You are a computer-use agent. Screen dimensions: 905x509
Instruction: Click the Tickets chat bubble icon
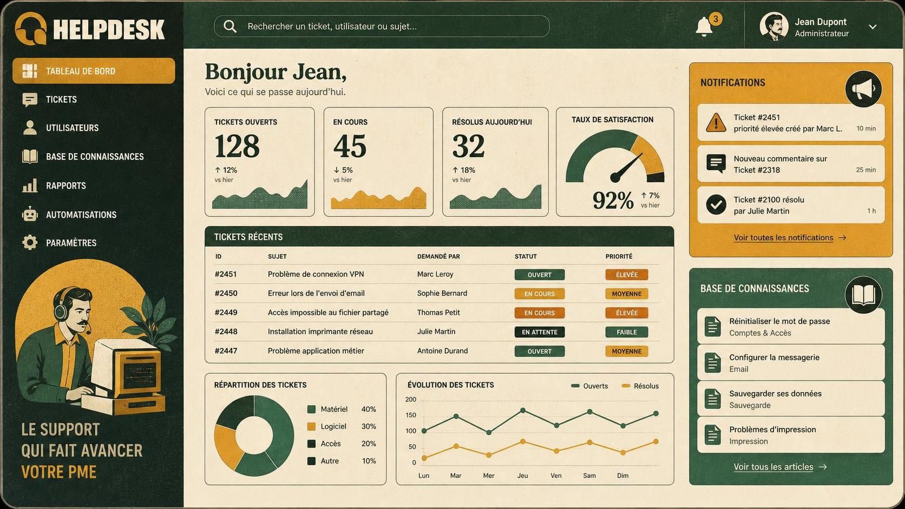(x=30, y=100)
